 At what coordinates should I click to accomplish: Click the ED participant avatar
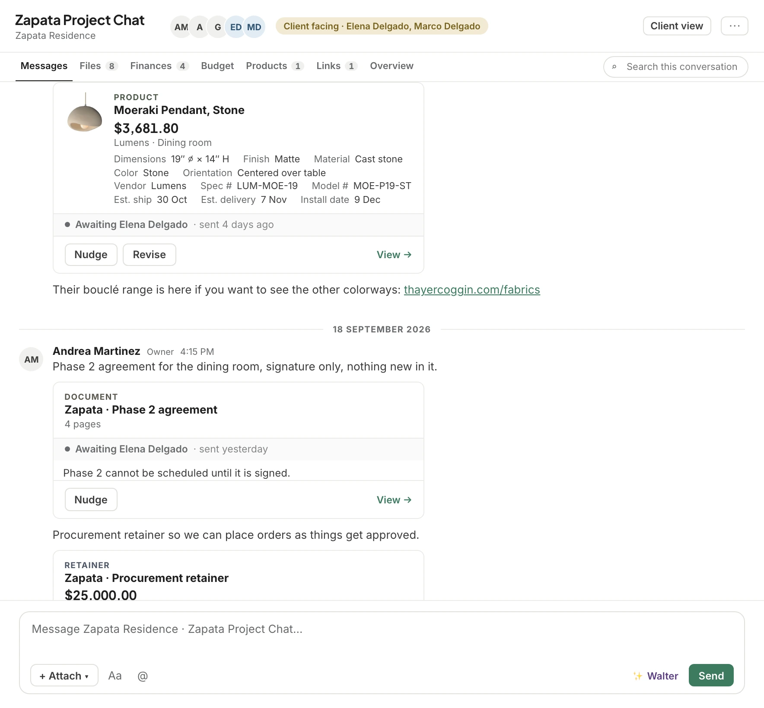(x=236, y=27)
